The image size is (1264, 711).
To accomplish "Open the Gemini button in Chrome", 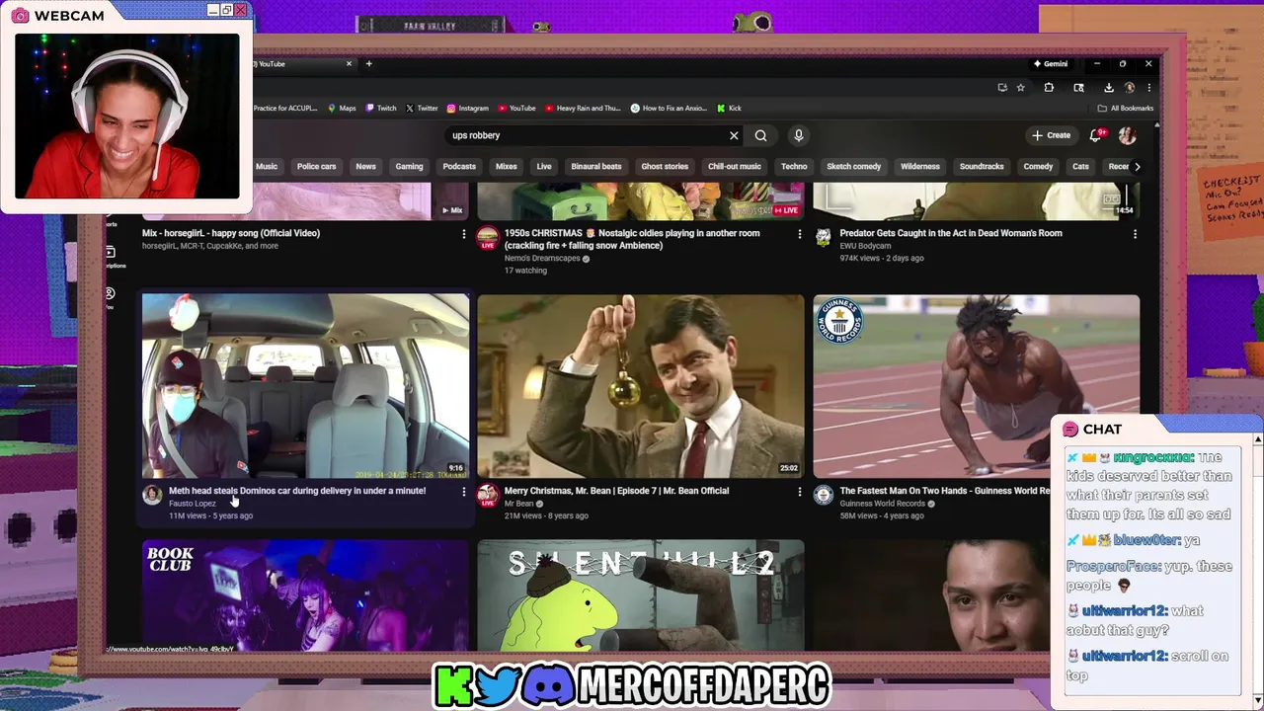I will pos(1051,64).
